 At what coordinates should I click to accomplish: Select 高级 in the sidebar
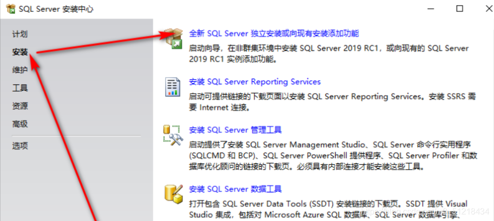click(x=20, y=124)
